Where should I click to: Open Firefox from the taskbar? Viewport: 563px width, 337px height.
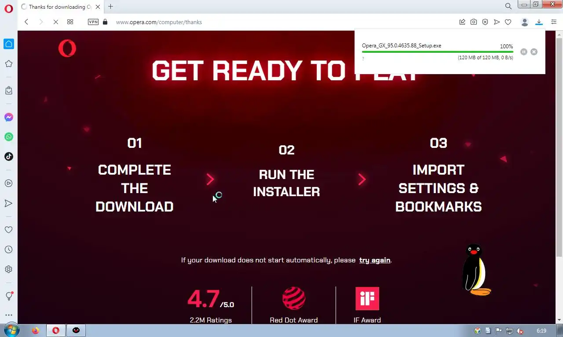[x=36, y=330]
